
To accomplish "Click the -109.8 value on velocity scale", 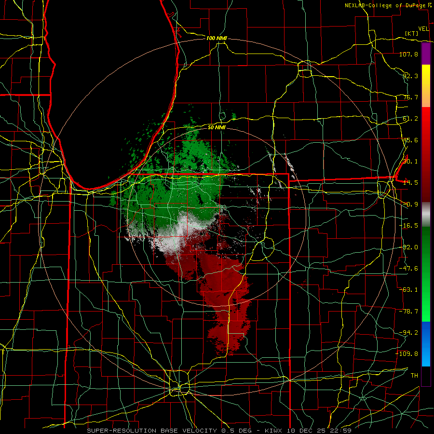I will click(x=407, y=354).
